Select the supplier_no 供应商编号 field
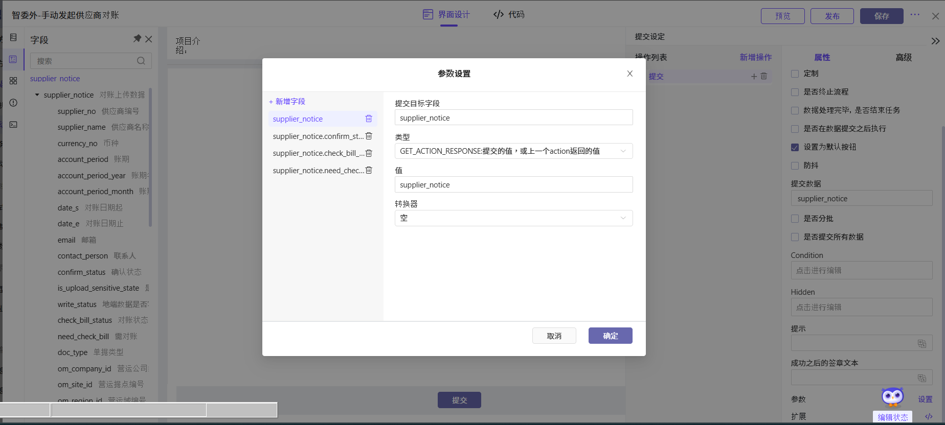Viewport: 945px width, 425px height. (98, 111)
